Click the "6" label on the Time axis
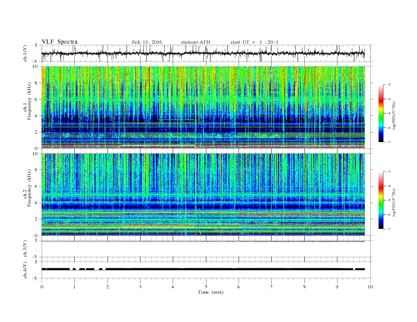The width and height of the screenshot is (417, 322). tap(239, 287)
